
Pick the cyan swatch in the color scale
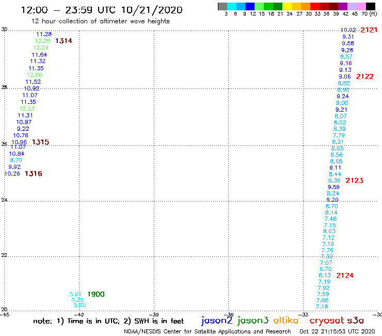pyautogui.click(x=232, y=6)
